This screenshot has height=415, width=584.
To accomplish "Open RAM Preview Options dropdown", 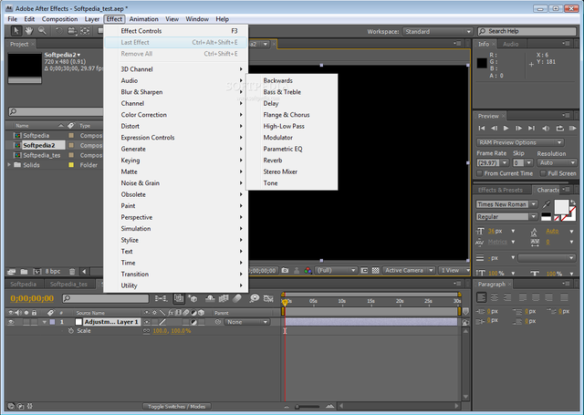I will (520, 142).
